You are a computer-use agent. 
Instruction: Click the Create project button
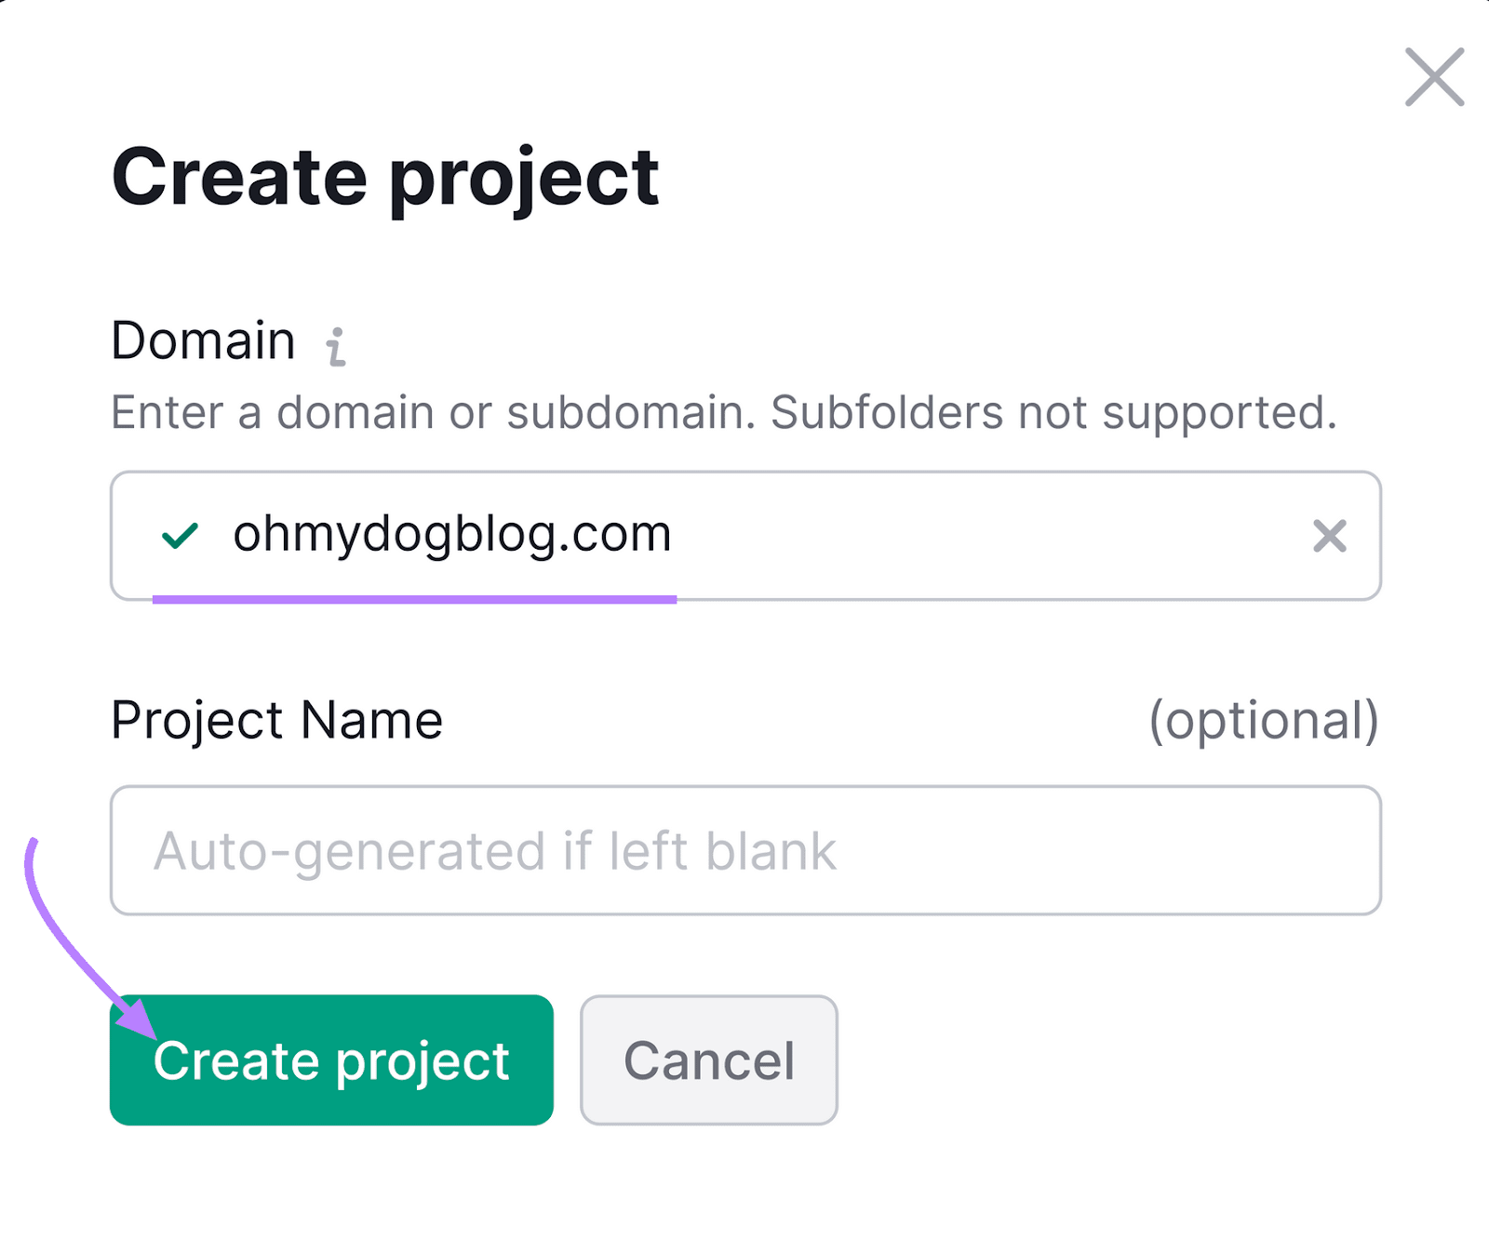331,1059
